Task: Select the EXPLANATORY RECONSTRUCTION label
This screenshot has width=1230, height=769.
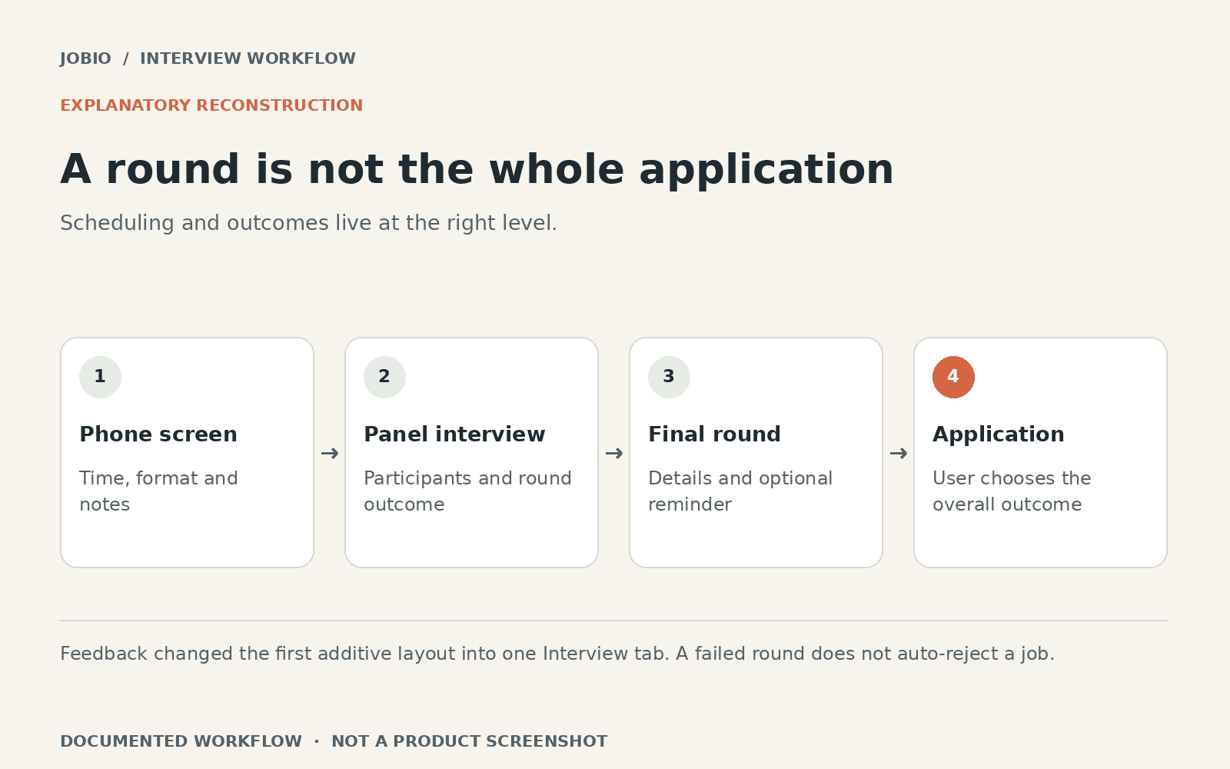Action: 211,105
